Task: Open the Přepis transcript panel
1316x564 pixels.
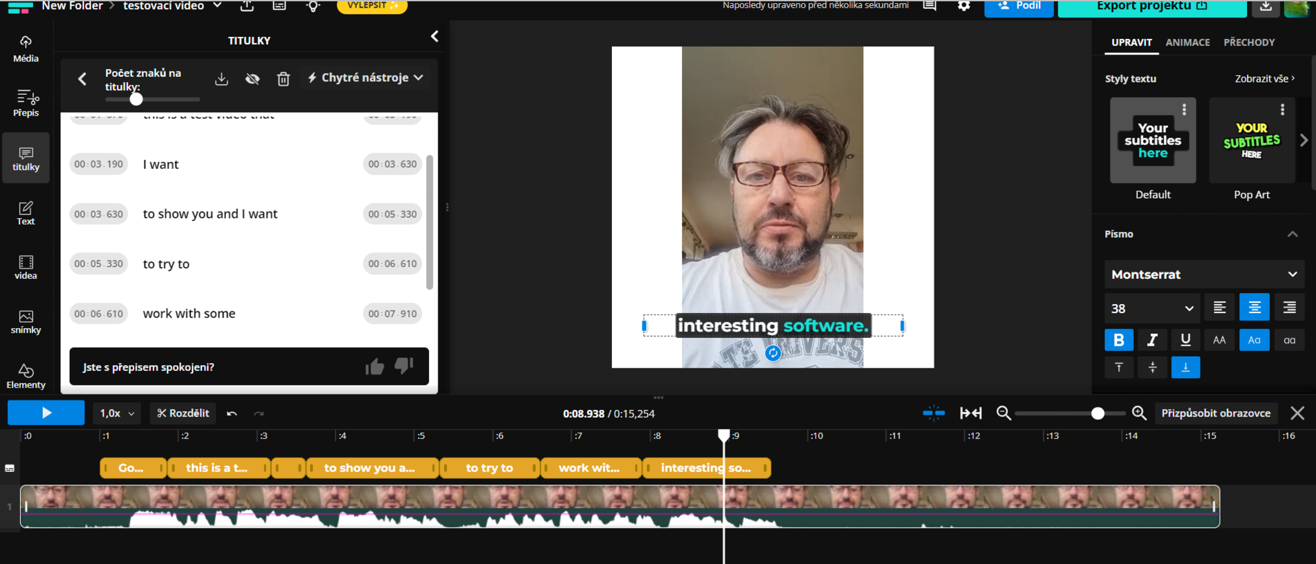Action: click(x=26, y=103)
